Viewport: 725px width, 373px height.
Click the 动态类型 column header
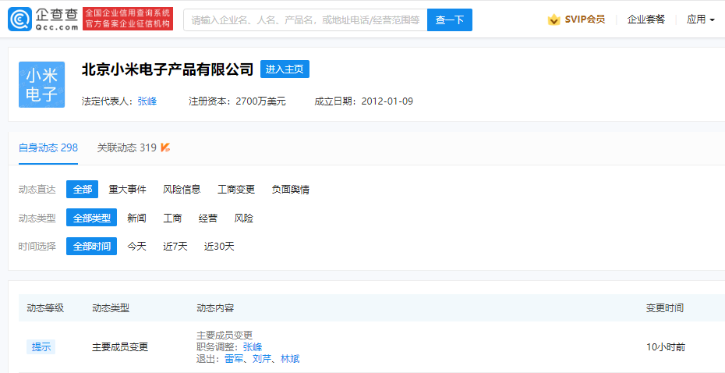pyautogui.click(x=111, y=307)
